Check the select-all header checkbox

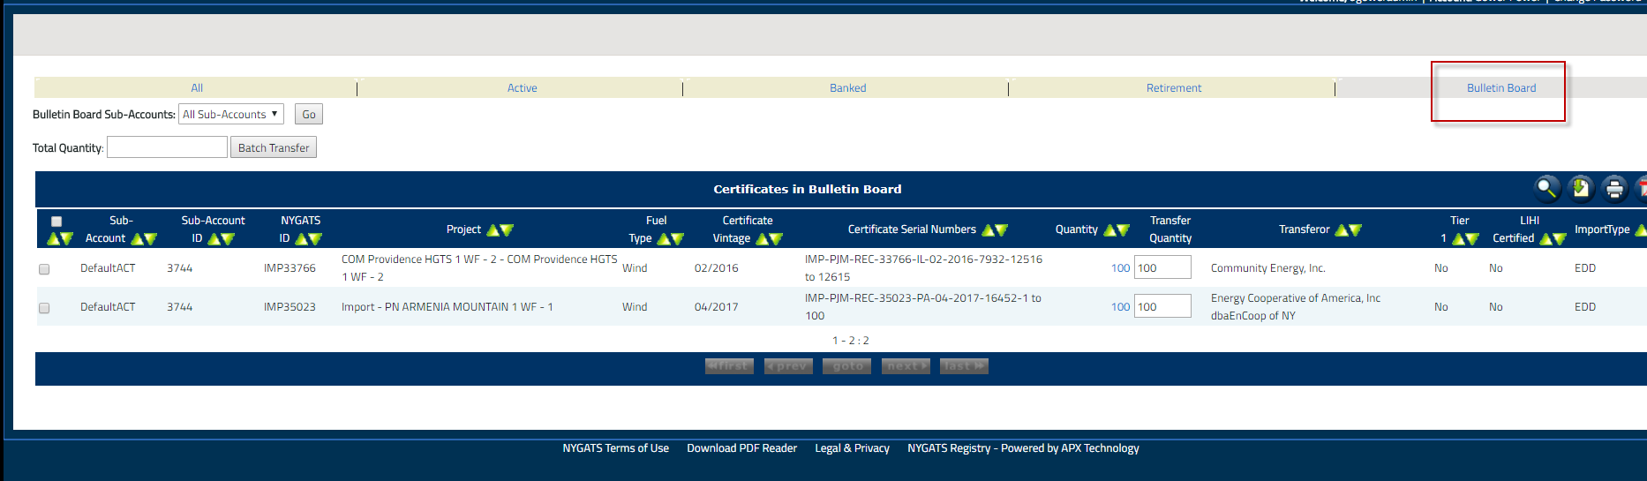(x=56, y=222)
